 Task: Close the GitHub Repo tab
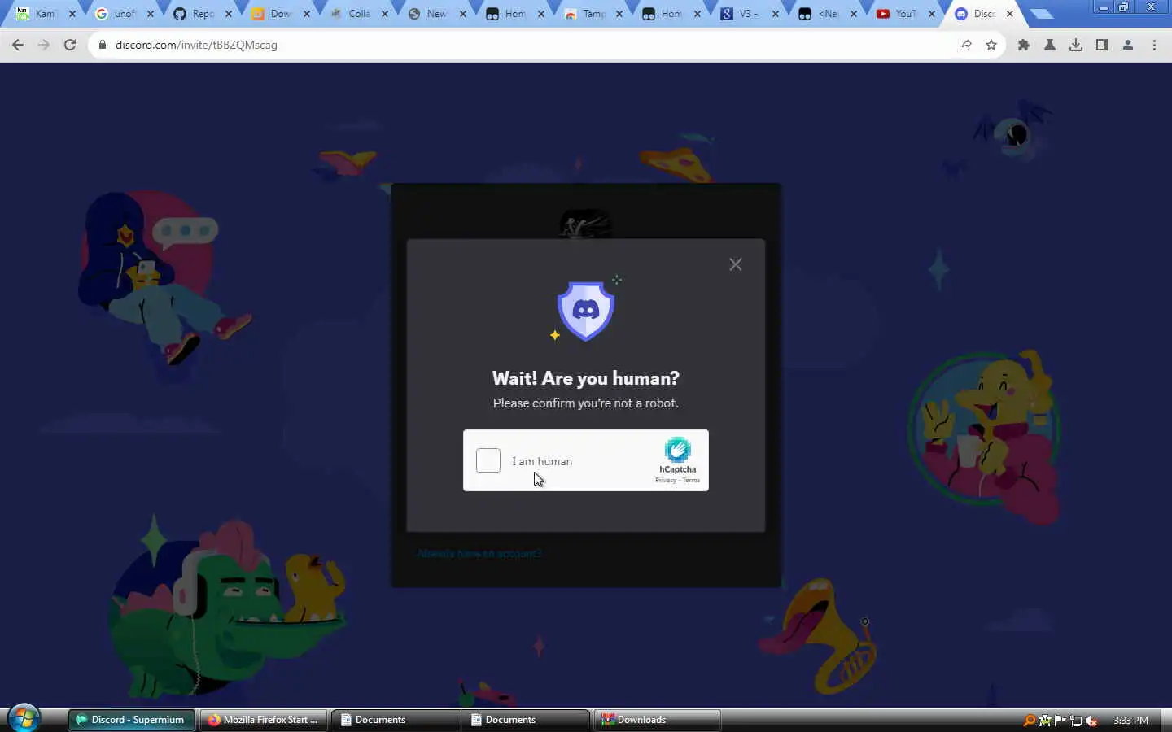click(229, 14)
